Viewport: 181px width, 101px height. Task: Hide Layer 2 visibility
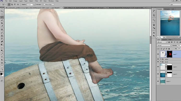pos(158,74)
